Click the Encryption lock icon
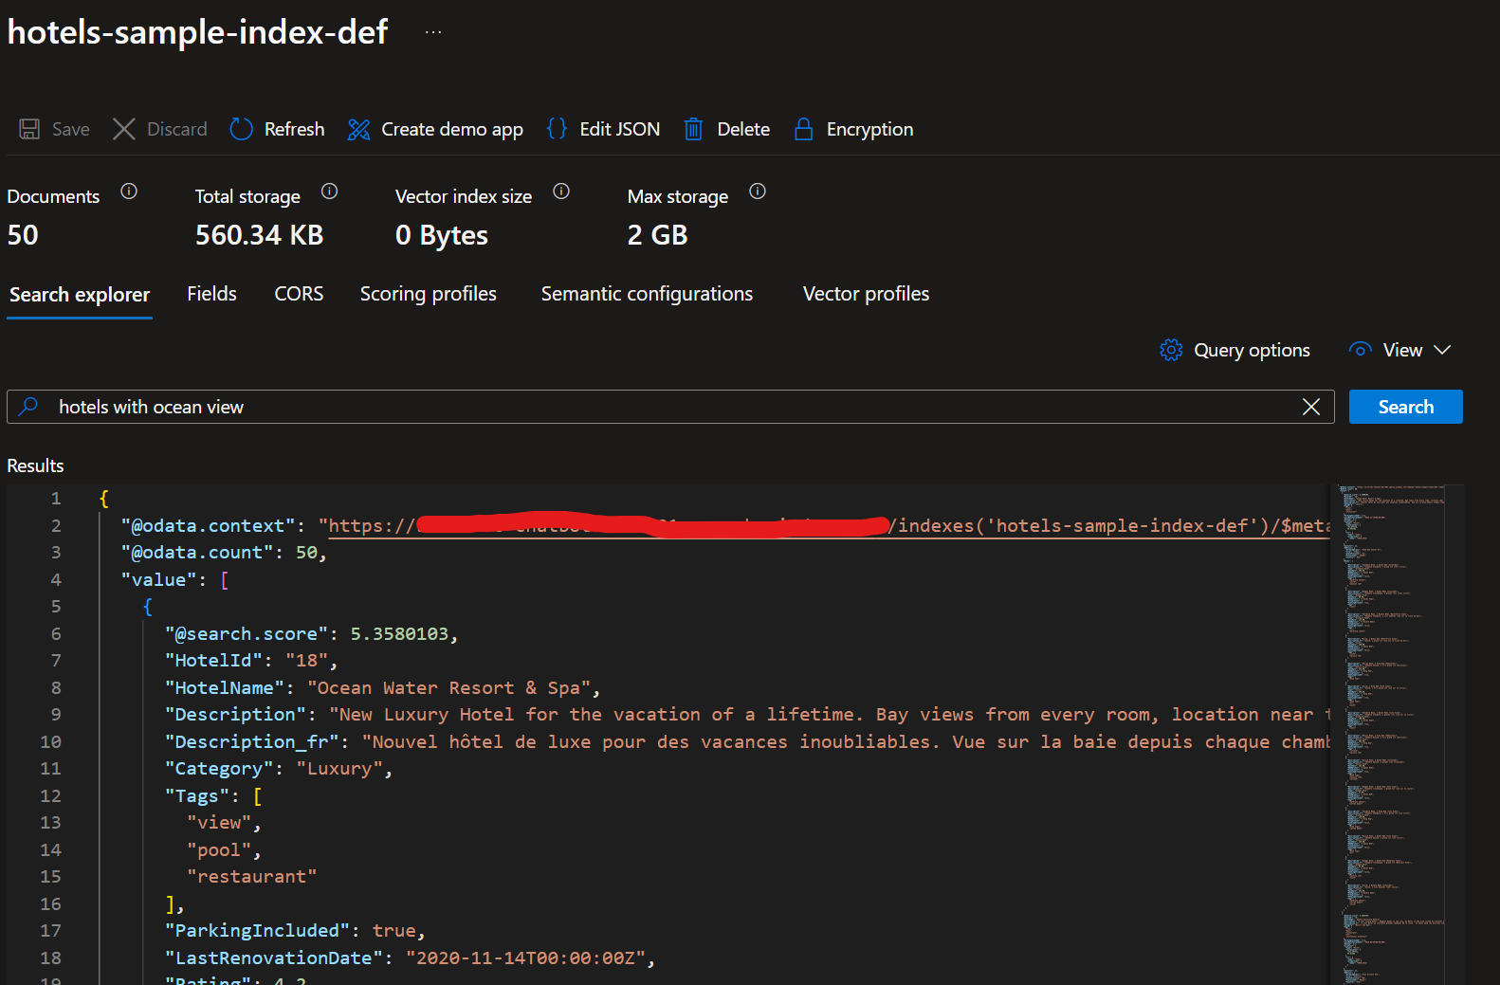 [x=803, y=129]
